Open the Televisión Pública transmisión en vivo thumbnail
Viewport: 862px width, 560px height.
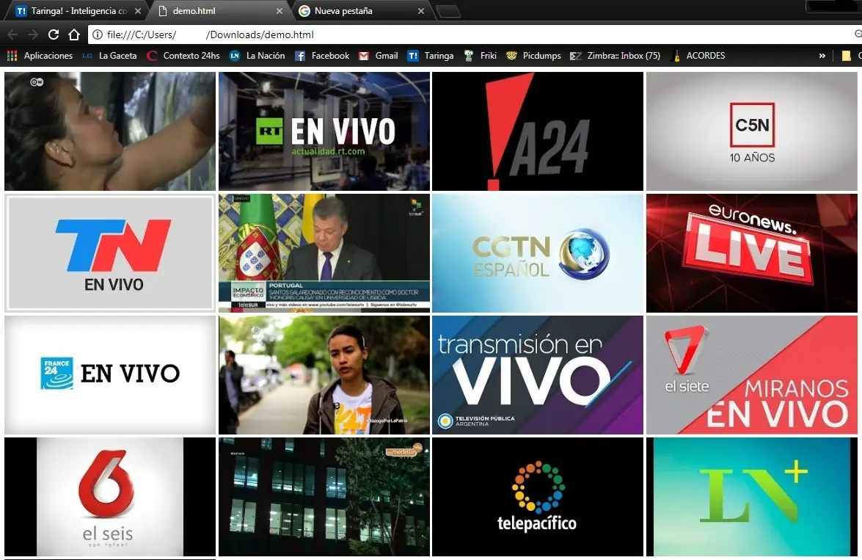point(538,375)
